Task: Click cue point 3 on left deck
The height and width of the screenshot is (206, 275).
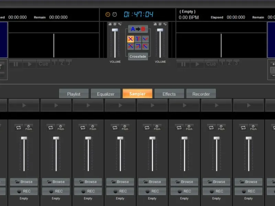Action: (x=68, y=63)
